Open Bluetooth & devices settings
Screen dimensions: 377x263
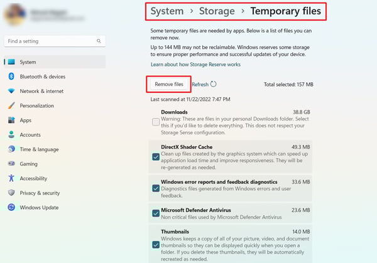[x=55, y=77]
